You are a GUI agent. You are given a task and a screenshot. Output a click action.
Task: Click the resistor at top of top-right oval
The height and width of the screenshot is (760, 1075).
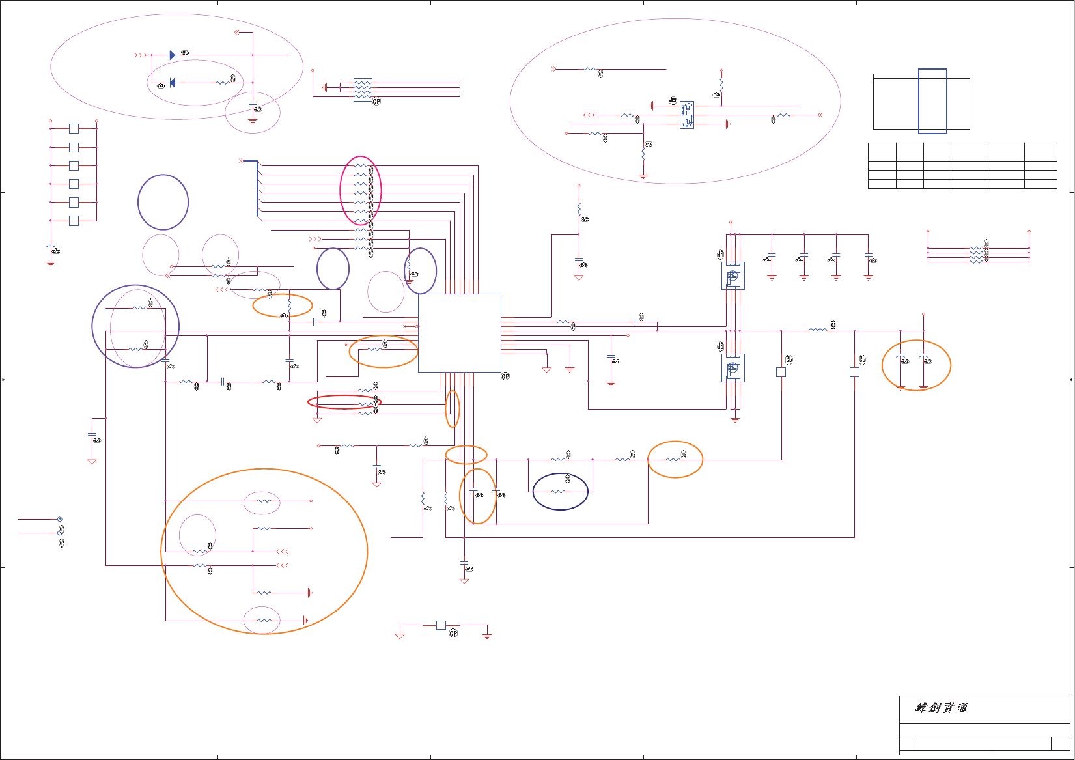[591, 68]
